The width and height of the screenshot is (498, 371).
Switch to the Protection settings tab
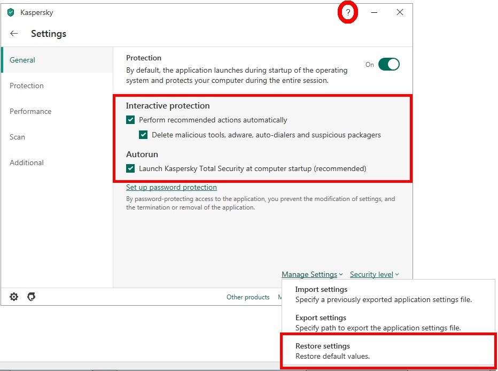(x=57, y=86)
